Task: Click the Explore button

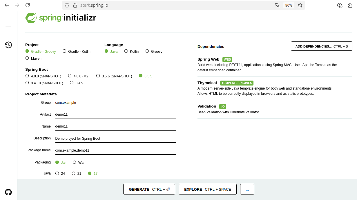Action: [208, 189]
